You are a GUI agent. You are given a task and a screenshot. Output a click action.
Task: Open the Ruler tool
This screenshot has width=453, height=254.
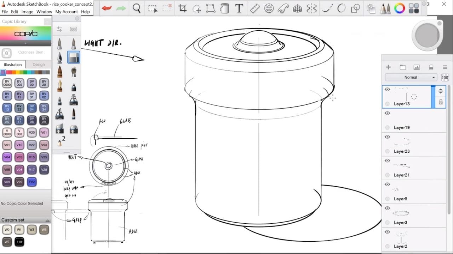point(255,8)
